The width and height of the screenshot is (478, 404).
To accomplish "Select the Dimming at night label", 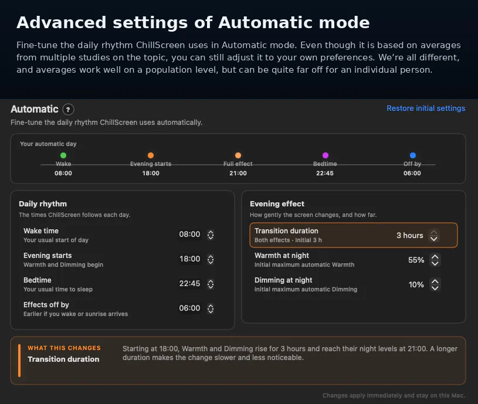I will click(x=283, y=280).
